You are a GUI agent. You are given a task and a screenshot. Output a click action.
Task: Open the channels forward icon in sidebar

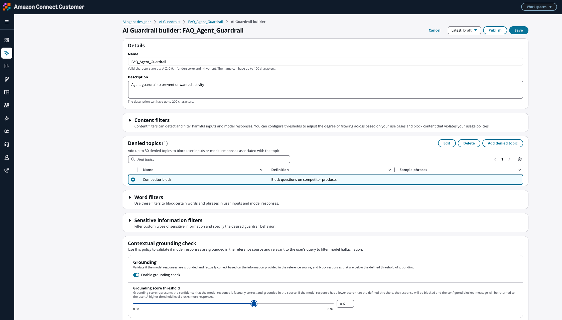coord(7,131)
